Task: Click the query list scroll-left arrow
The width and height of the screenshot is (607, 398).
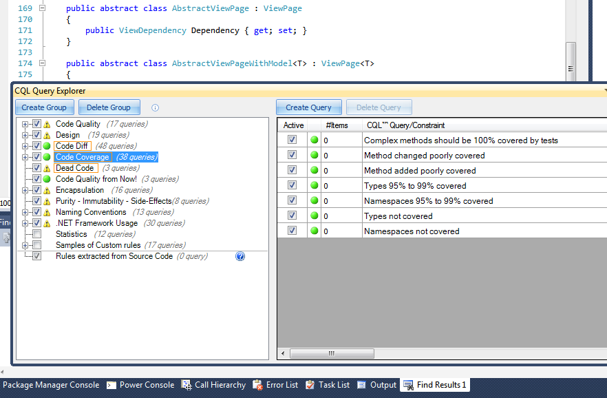Action: click(283, 353)
